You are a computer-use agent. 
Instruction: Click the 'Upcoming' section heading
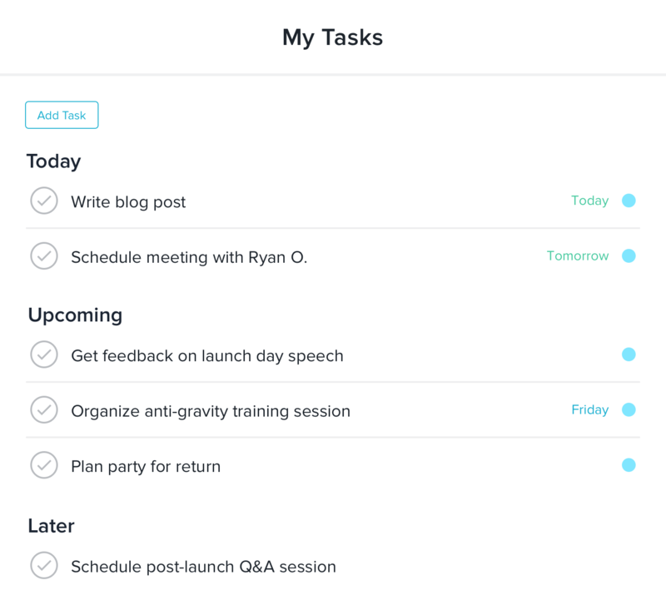(75, 315)
